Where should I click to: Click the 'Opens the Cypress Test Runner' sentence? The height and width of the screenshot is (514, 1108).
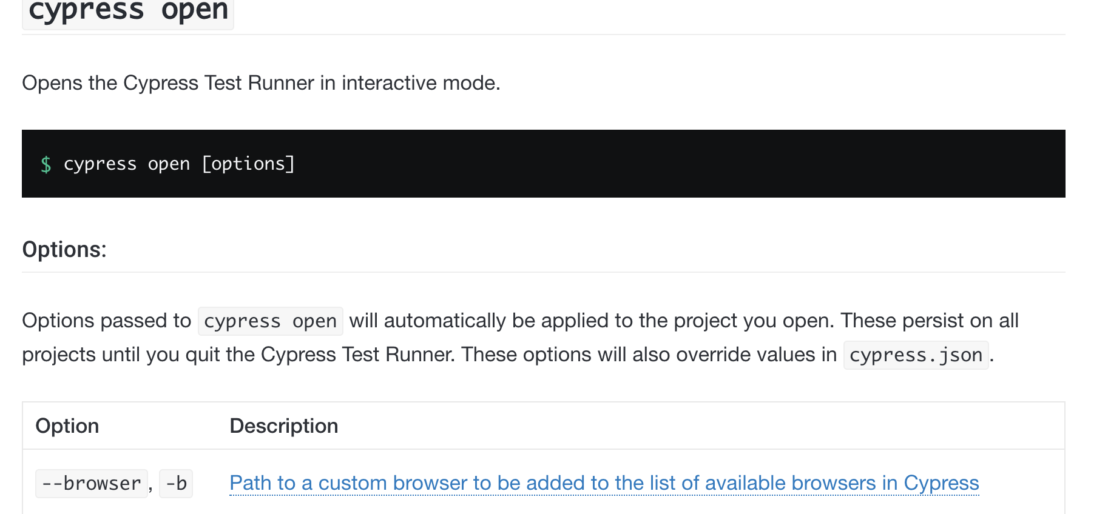(x=261, y=83)
